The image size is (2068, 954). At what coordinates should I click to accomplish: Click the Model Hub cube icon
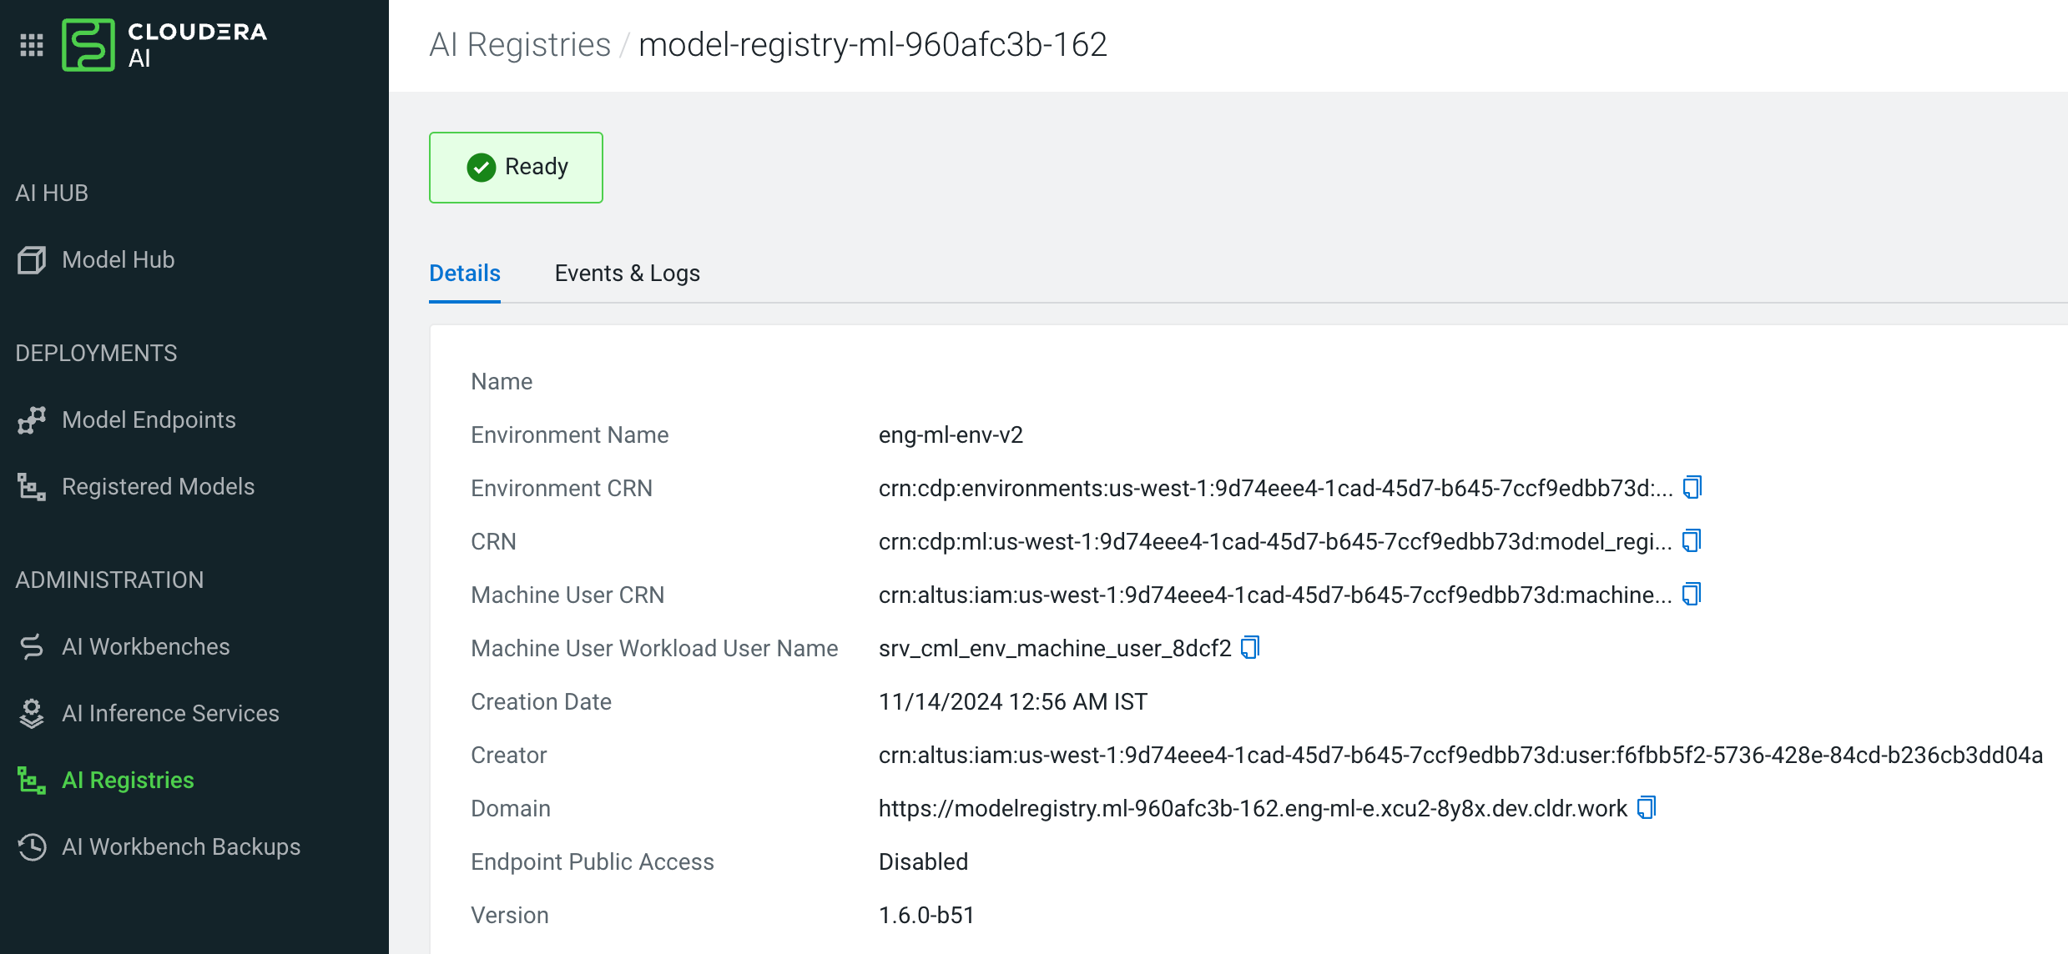coord(32,260)
